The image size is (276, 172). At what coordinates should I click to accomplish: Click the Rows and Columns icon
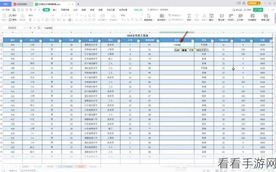(x=231, y=16)
